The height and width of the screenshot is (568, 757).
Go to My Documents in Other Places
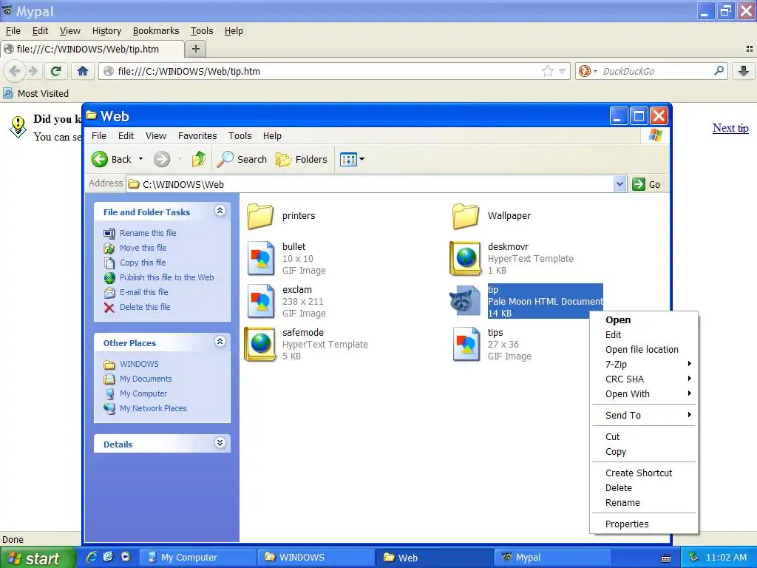(146, 379)
